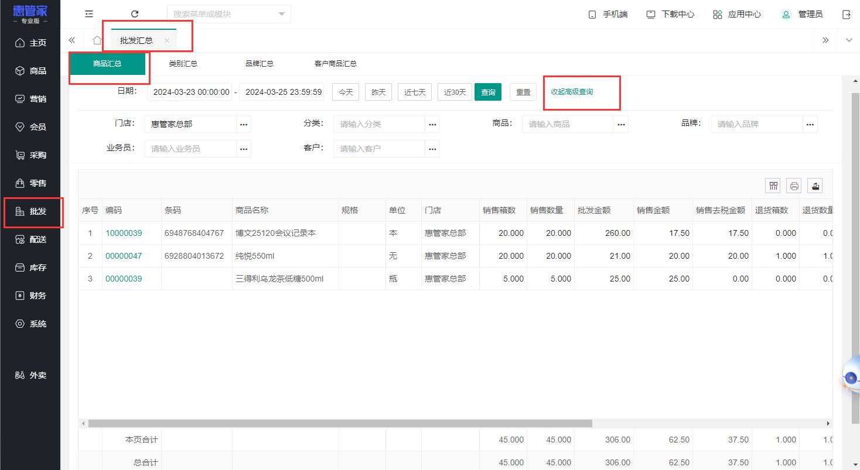This screenshot has width=860, height=470.
Task: Open 手机端 mobile link
Action: (x=608, y=14)
